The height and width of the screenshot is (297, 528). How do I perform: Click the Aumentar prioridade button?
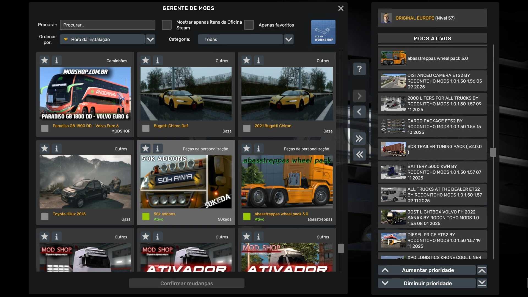pos(427,270)
